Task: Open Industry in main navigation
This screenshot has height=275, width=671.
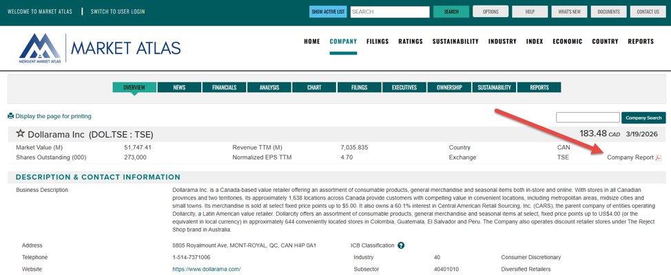Action: pyautogui.click(x=502, y=41)
